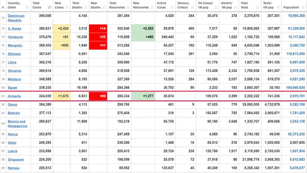This screenshot has width=307, height=173.
Task: Click Bahrain population 1,781,429 link
Action: click(x=297, y=113)
